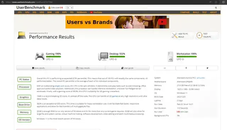Click the embed code icon button
The width and height of the screenshot is (227, 130).
pyautogui.click(x=165, y=68)
